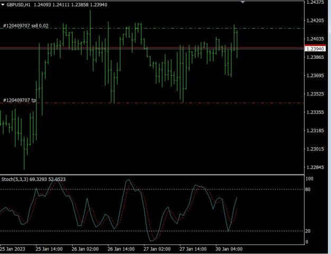
Task: Click the time axis label 26 Jan 14:00
Action: [x=121, y=249]
